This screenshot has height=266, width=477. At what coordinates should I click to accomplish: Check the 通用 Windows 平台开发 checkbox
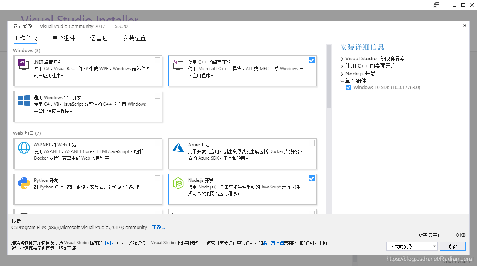tap(158, 96)
